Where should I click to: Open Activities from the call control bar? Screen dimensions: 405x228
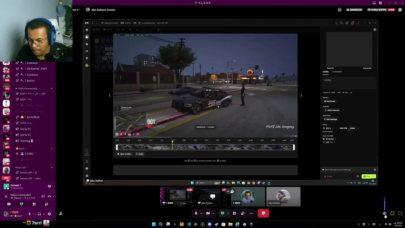(x=234, y=213)
